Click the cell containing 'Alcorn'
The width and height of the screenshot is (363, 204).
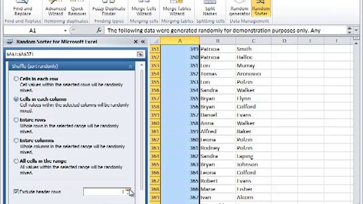coord(254,197)
